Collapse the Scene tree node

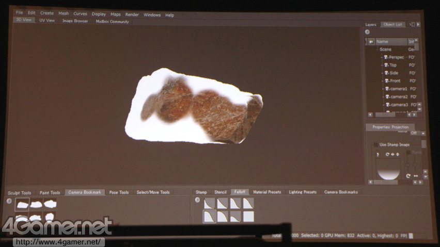tap(377, 50)
